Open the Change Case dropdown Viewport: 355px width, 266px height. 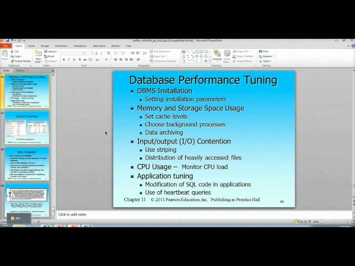tap(98, 60)
